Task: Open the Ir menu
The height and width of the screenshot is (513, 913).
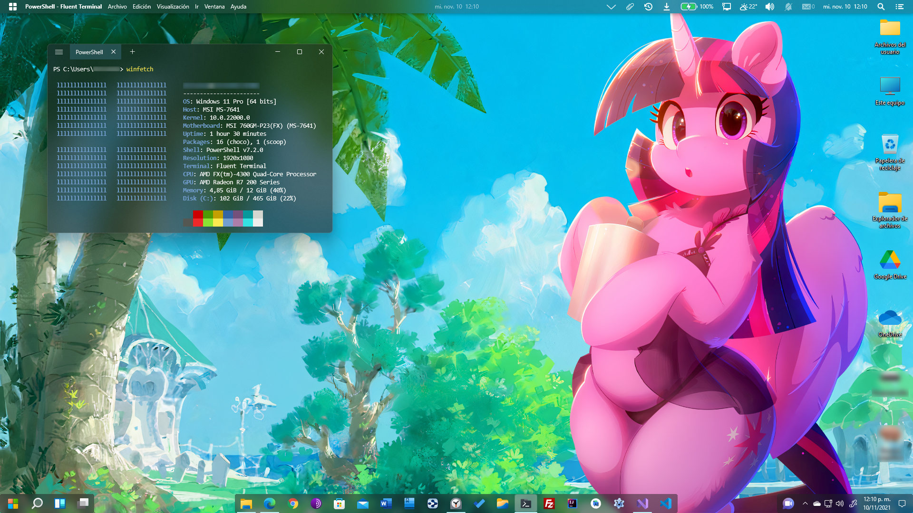Action: pyautogui.click(x=196, y=7)
